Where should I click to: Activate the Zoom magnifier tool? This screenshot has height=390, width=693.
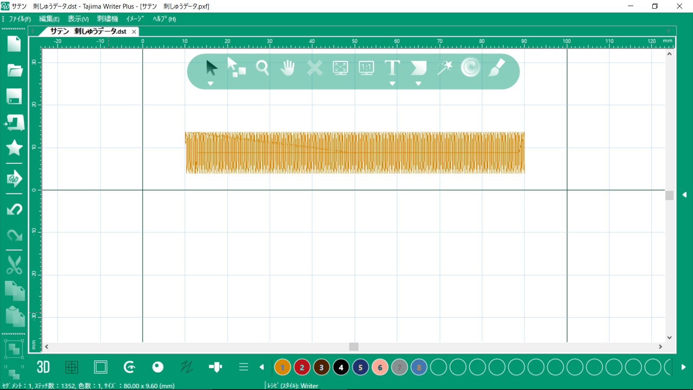262,68
